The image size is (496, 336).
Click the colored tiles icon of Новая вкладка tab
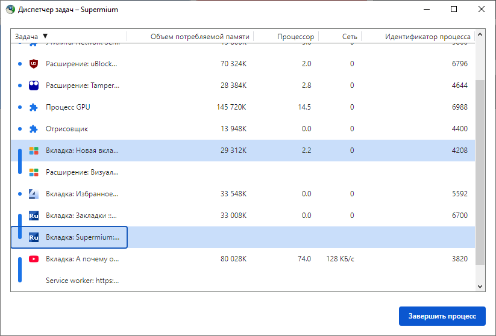tap(34, 151)
